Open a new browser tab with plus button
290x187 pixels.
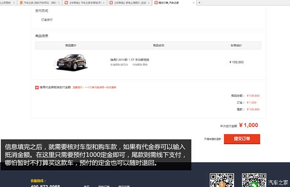coord(199,2)
